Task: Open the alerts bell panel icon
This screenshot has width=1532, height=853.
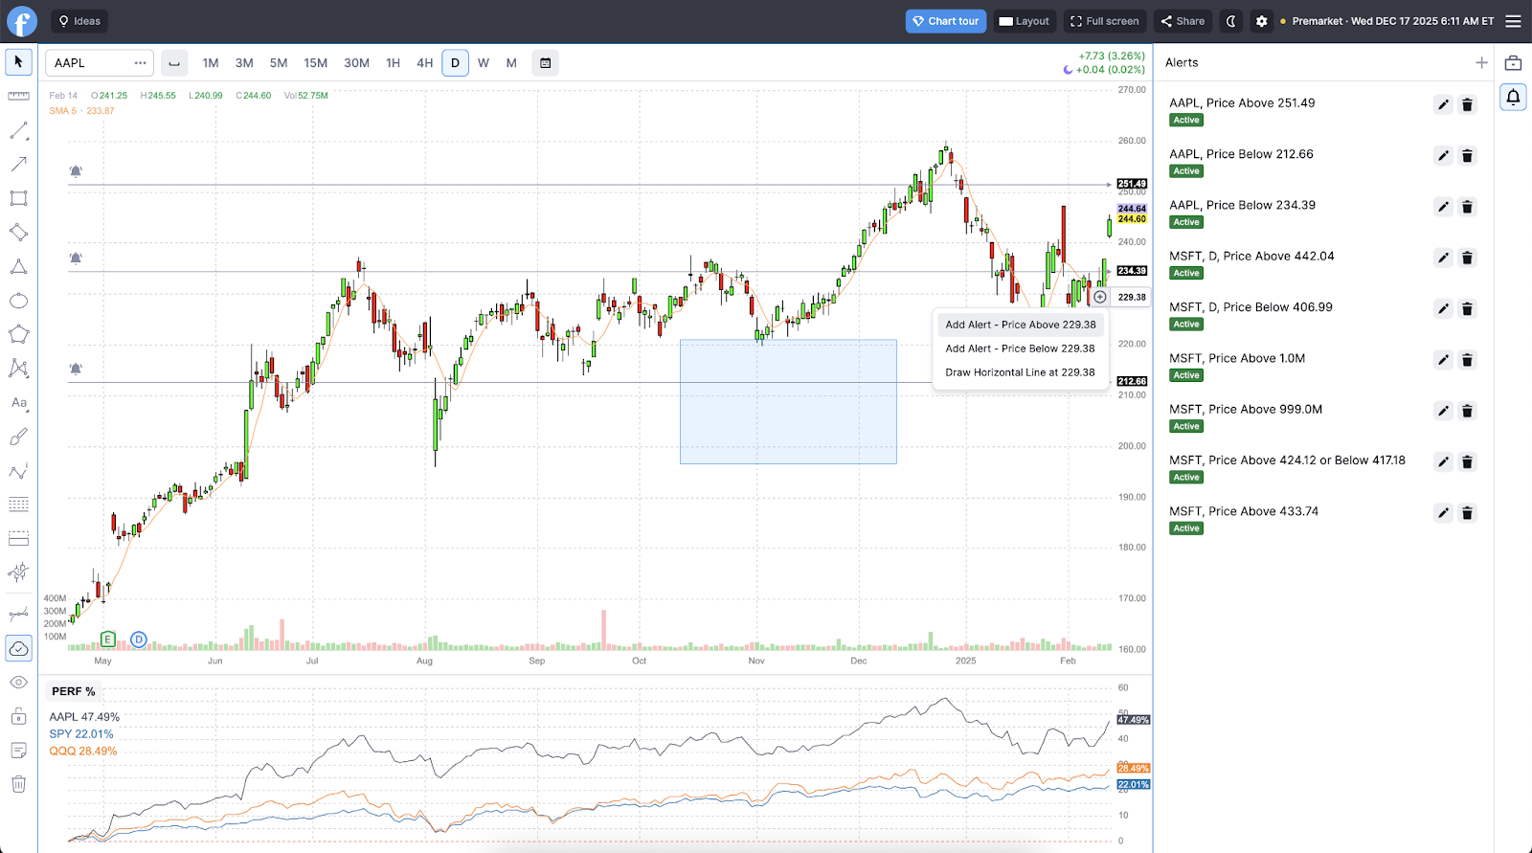Action: coord(1513,97)
